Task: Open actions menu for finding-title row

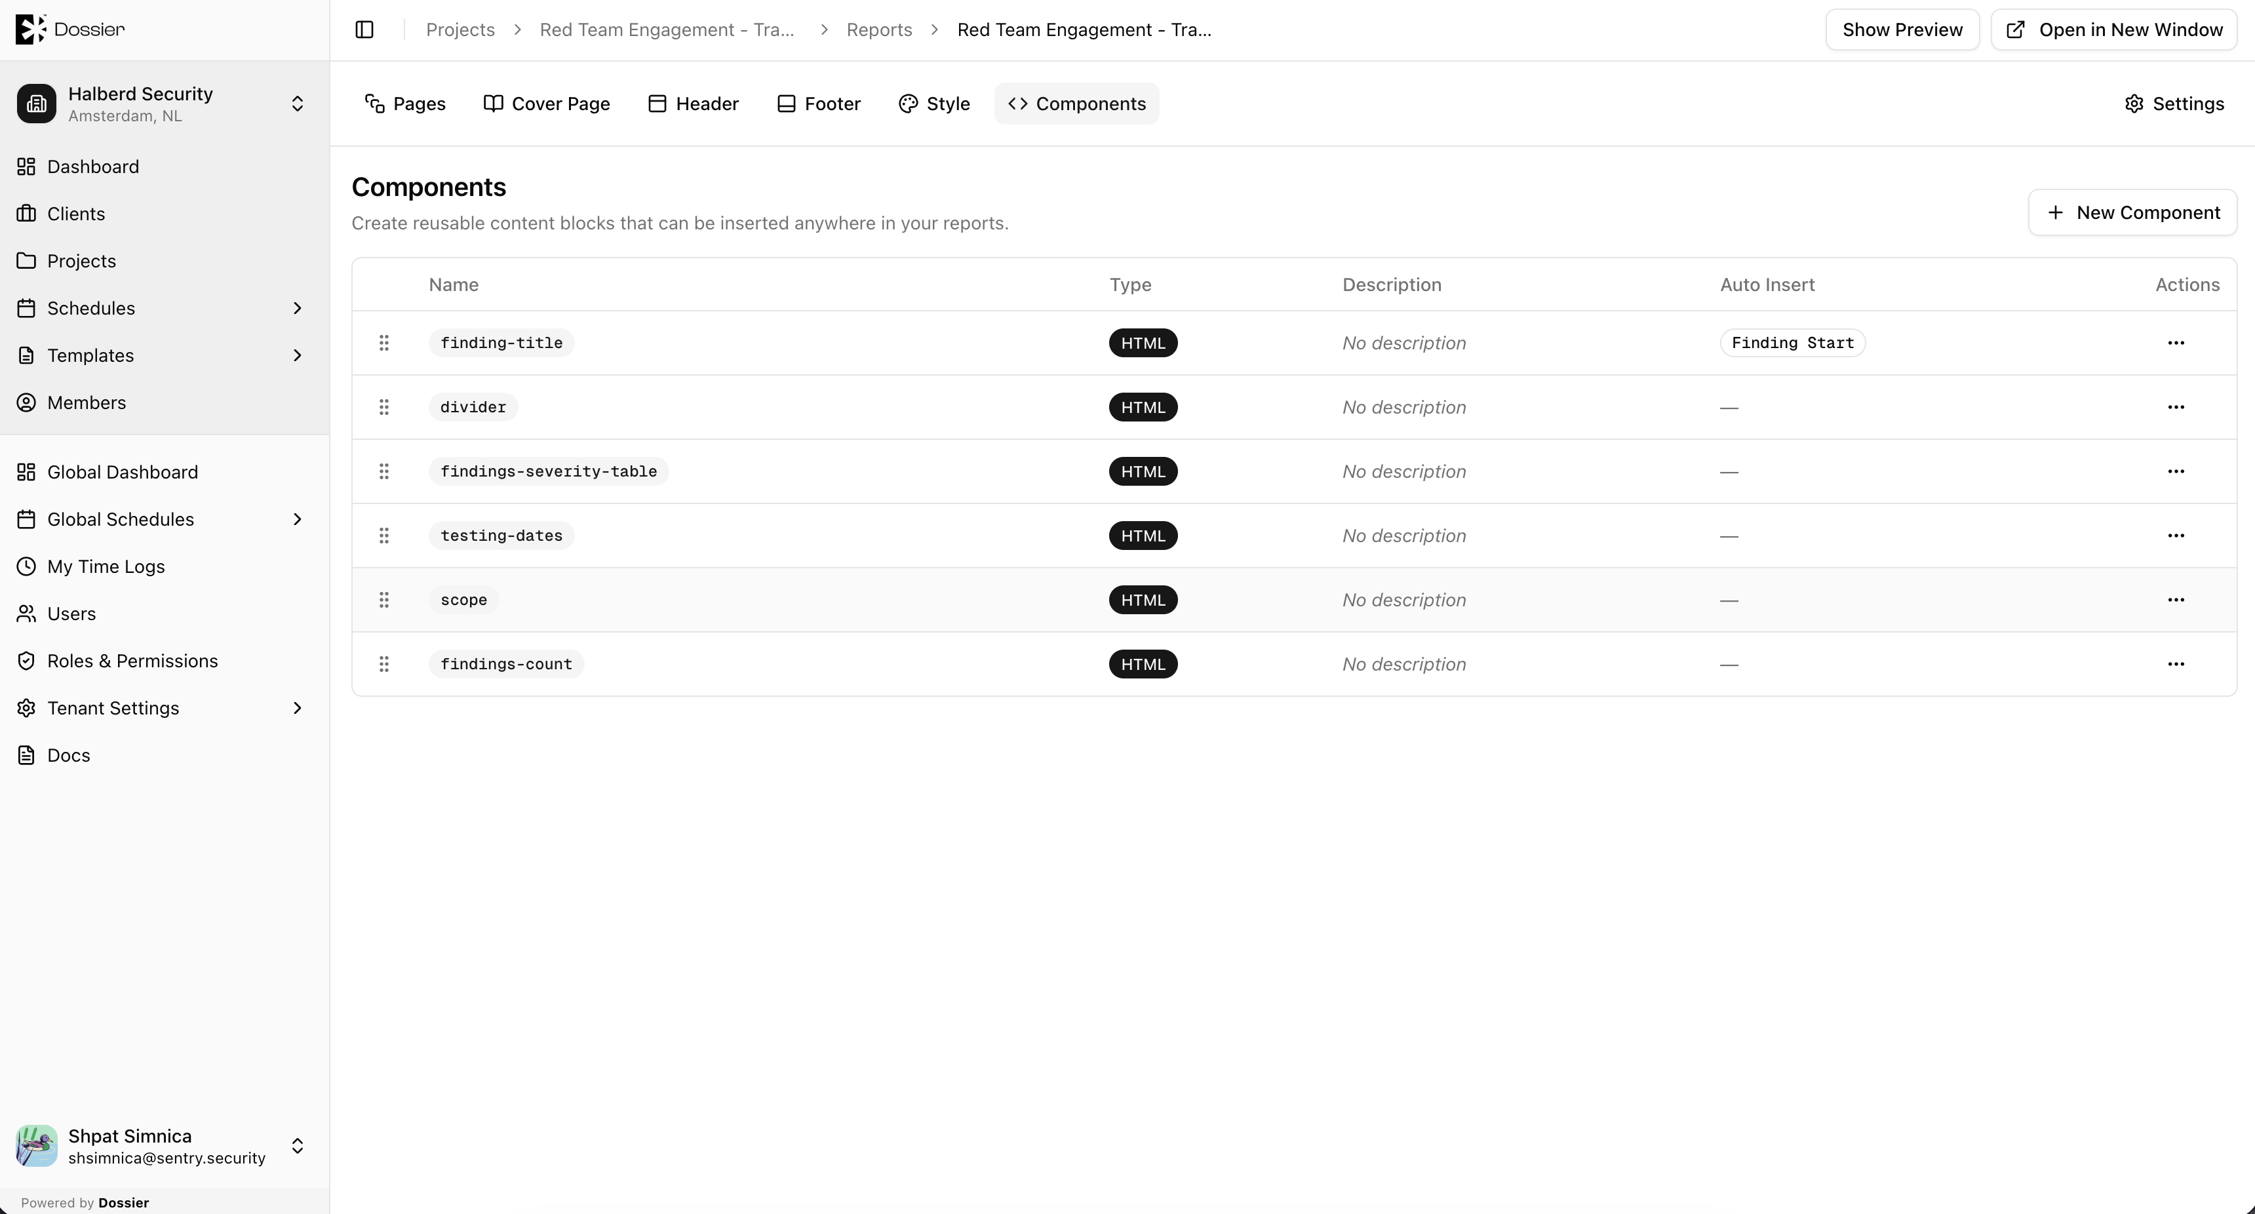Action: point(2175,343)
